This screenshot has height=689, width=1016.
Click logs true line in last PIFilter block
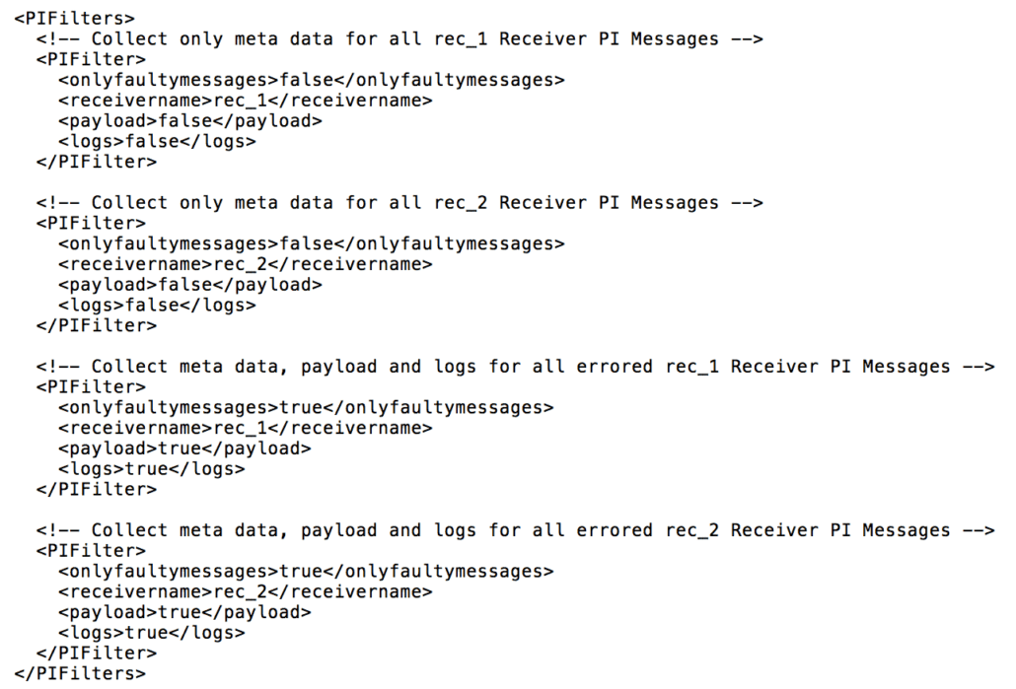coord(151,633)
